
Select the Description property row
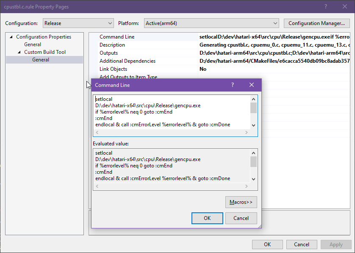[112, 45]
